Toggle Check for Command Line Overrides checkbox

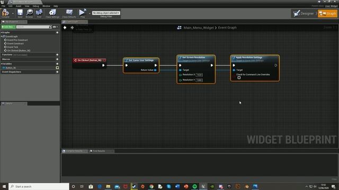tap(239, 78)
